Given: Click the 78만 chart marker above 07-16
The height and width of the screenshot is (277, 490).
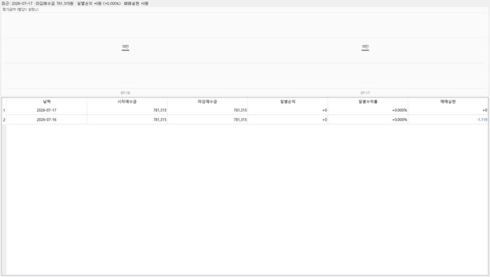Looking at the screenshot, I should (125, 47).
